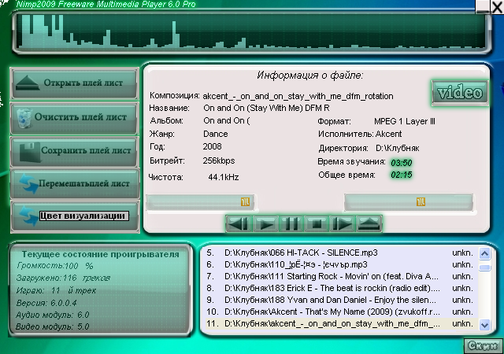
Task: Click the Видео модуль: 5.0 line
Action: 53,327
